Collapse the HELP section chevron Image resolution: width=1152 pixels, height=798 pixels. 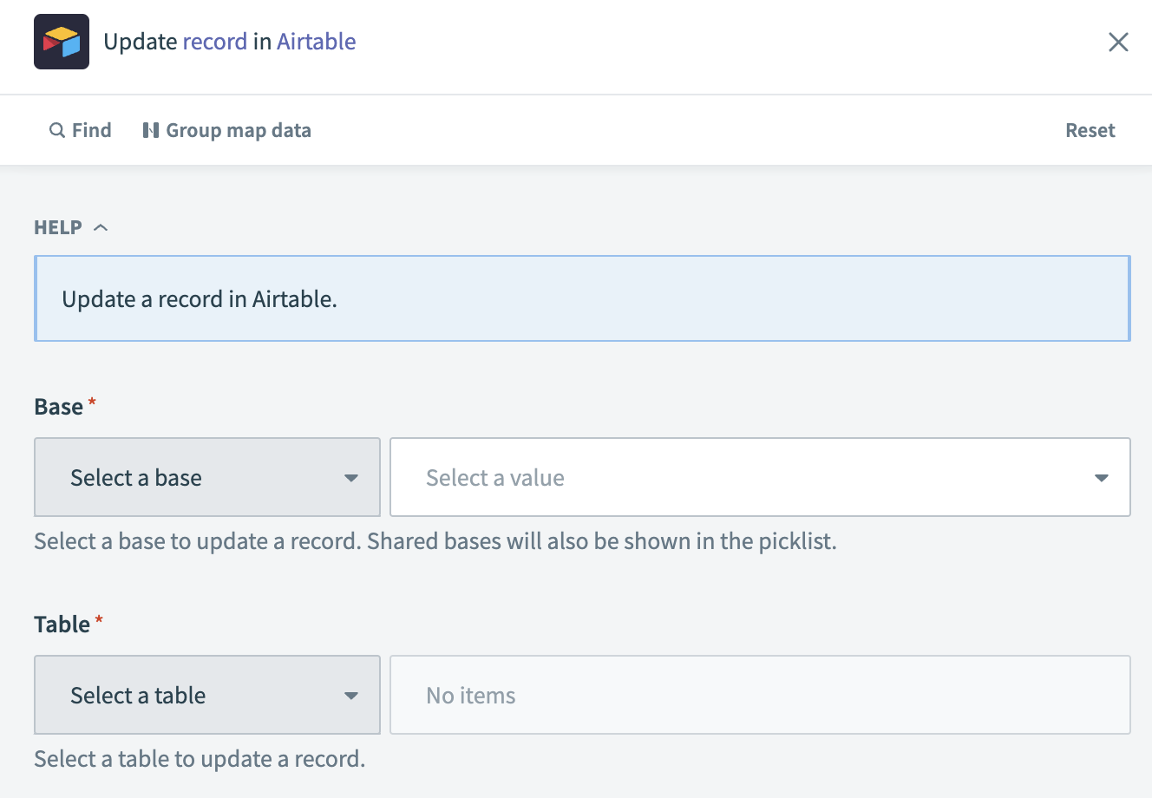(100, 226)
